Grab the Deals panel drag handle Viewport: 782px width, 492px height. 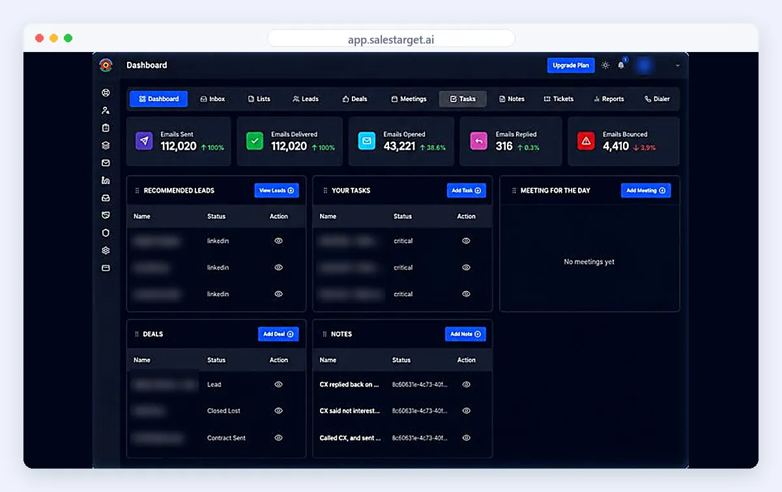pos(137,334)
